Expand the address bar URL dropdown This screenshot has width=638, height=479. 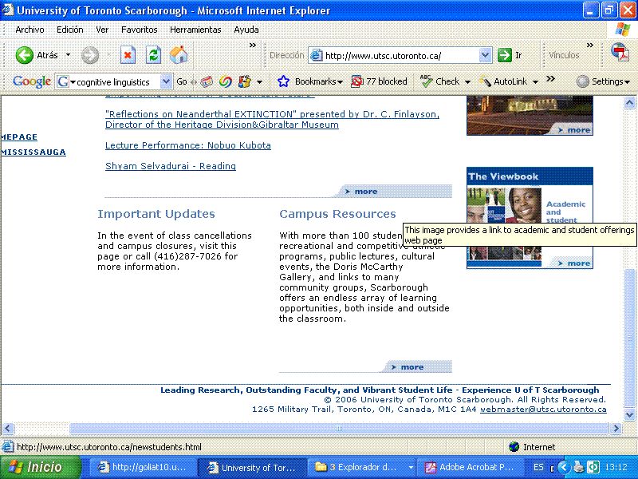pos(486,55)
